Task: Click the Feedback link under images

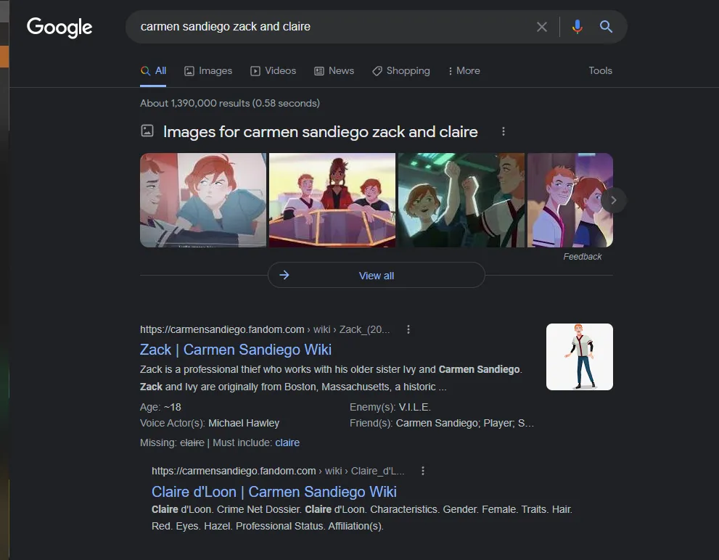Action: (583, 256)
